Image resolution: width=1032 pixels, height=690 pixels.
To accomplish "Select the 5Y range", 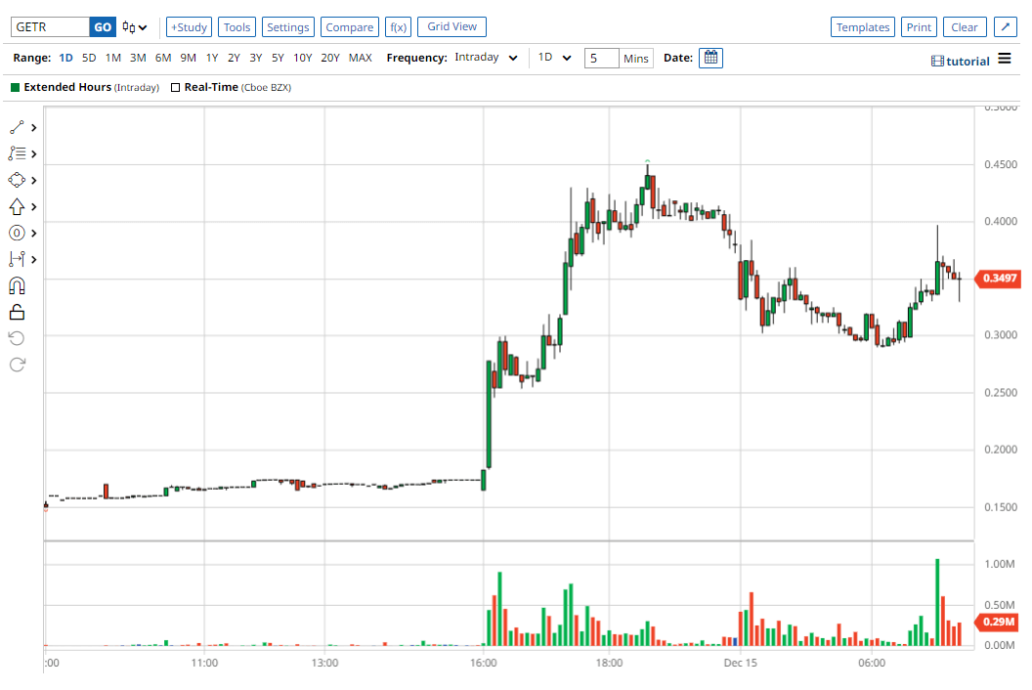I will [x=278, y=58].
